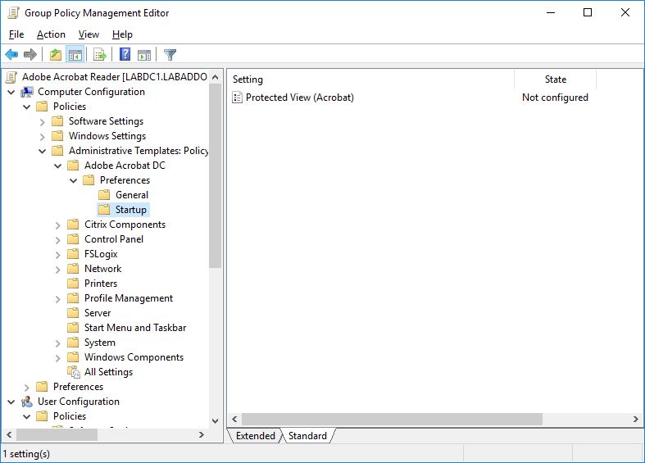The image size is (645, 463).
Task: Click the details pane horizontal scrollbar
Action: pyautogui.click(x=392, y=419)
